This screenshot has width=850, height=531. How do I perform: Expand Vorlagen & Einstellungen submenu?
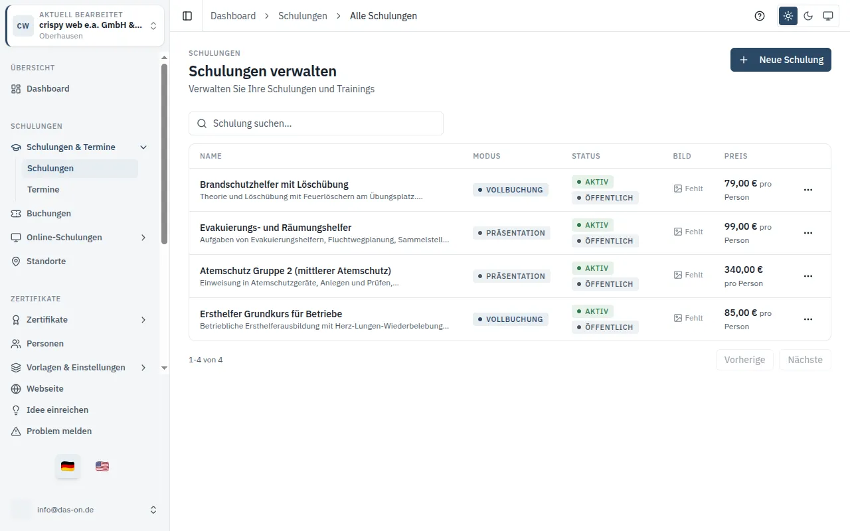[x=80, y=368]
